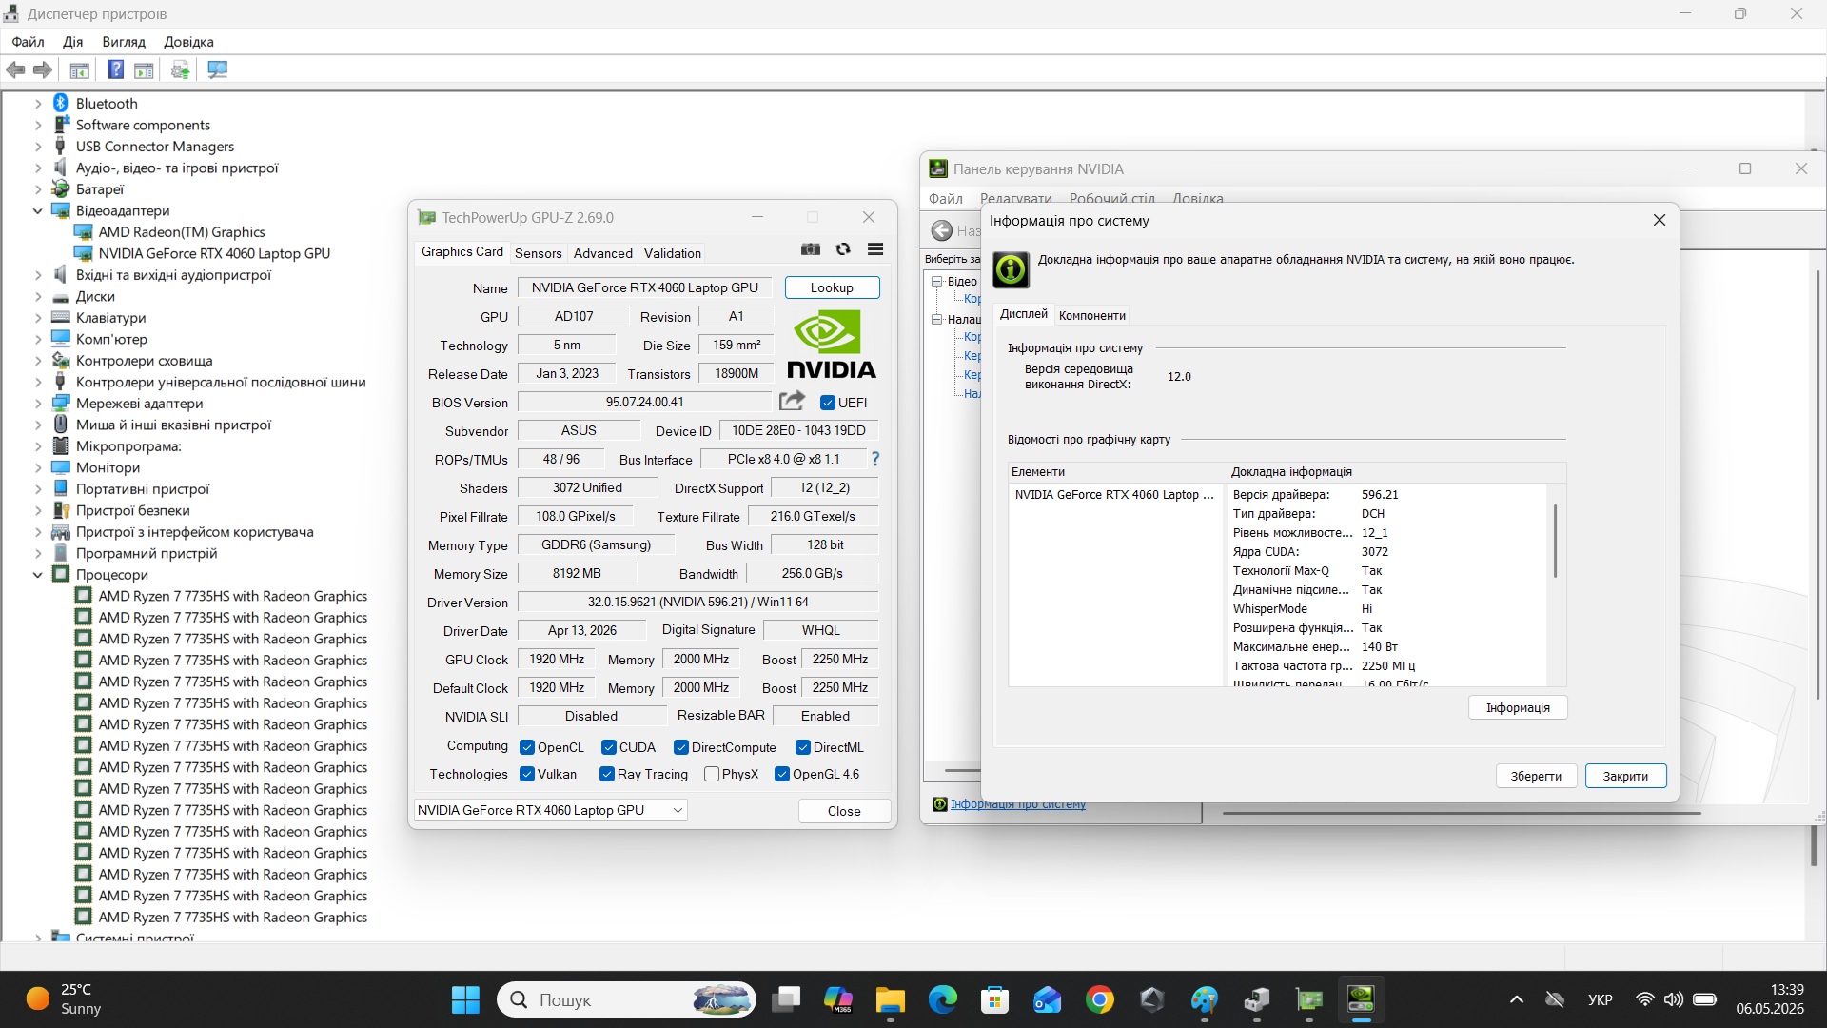
Task: Collapse the Відеоадаптери category
Action: pyautogui.click(x=38, y=210)
